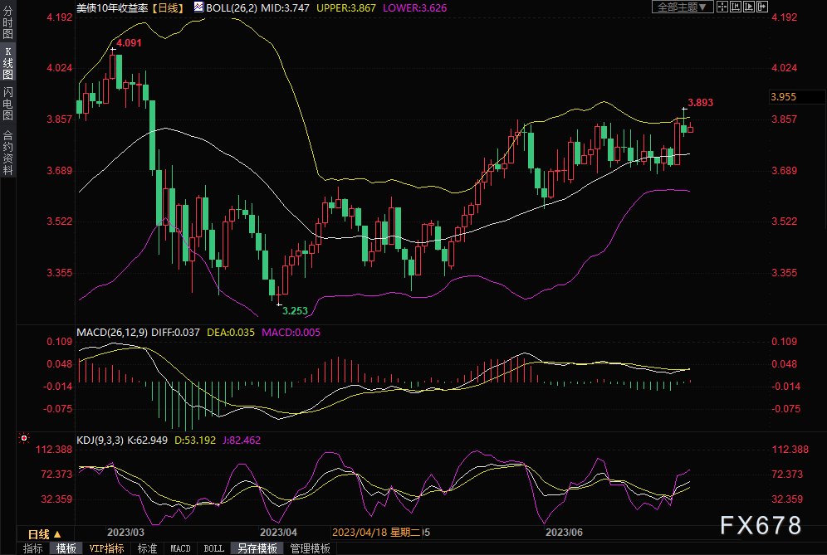
Task: Select the 指标 bottom tab
Action: coord(32,548)
